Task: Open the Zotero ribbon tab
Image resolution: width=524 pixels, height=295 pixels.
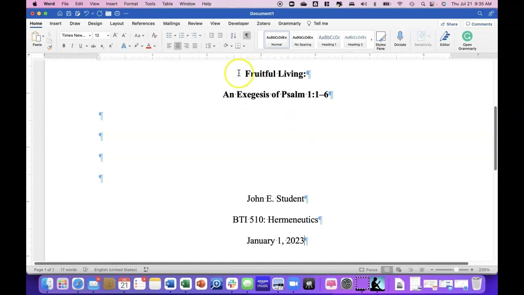Action: (x=263, y=23)
